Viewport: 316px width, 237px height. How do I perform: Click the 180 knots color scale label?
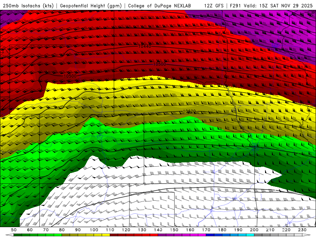(222, 230)
